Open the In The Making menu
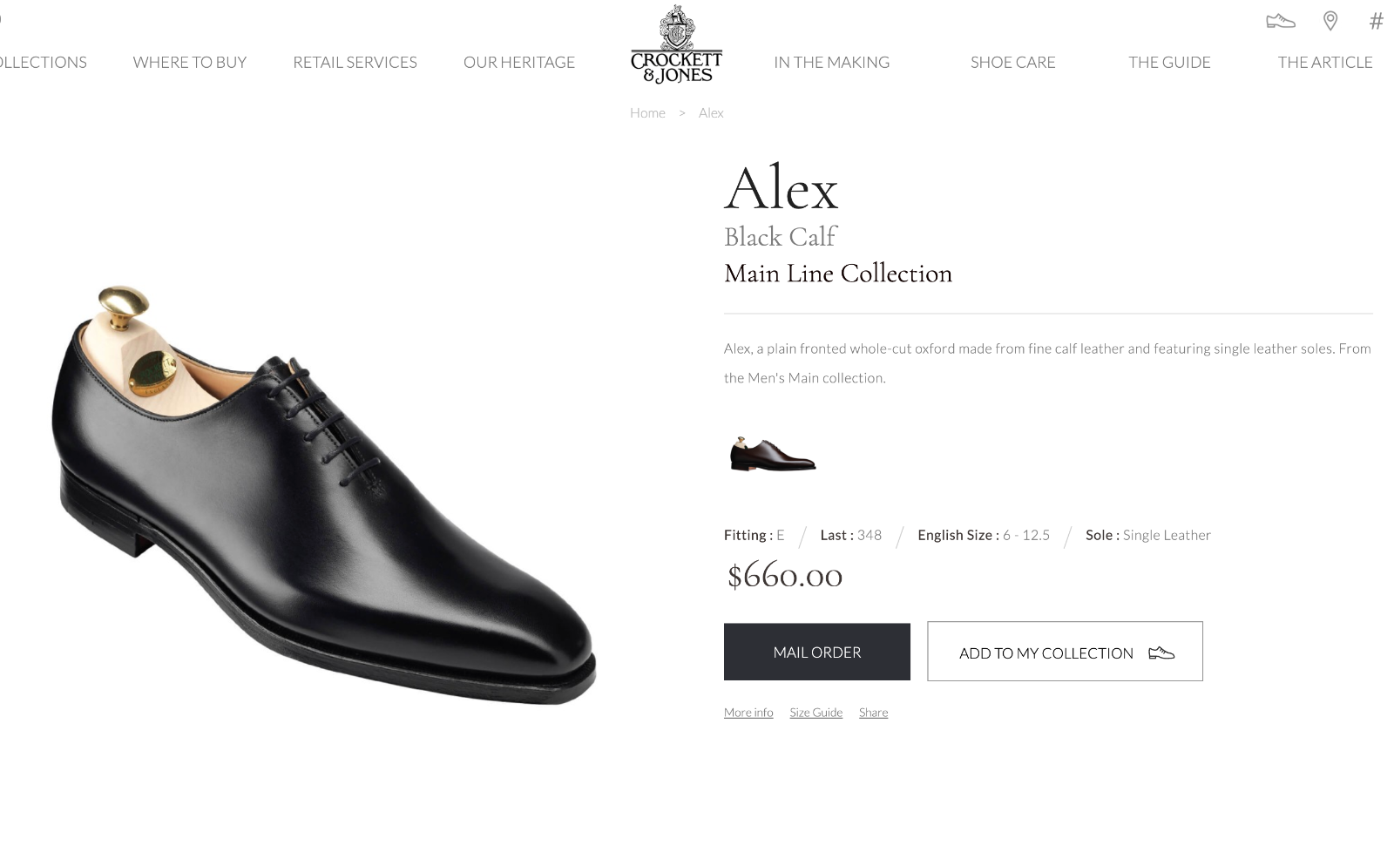 click(x=831, y=62)
